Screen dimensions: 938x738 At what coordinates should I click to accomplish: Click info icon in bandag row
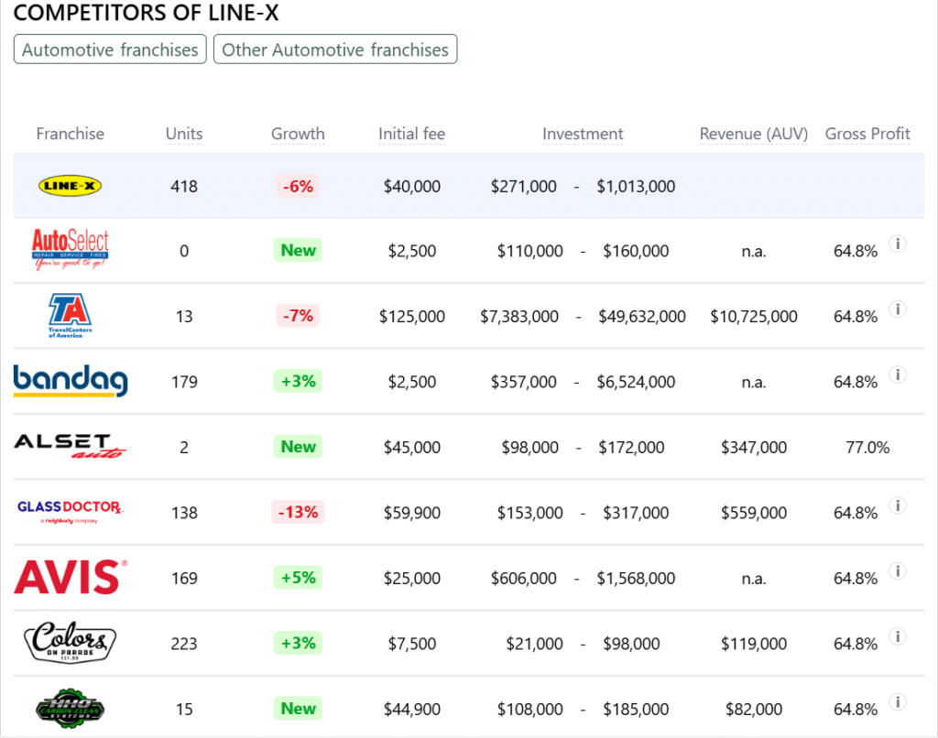(x=898, y=374)
